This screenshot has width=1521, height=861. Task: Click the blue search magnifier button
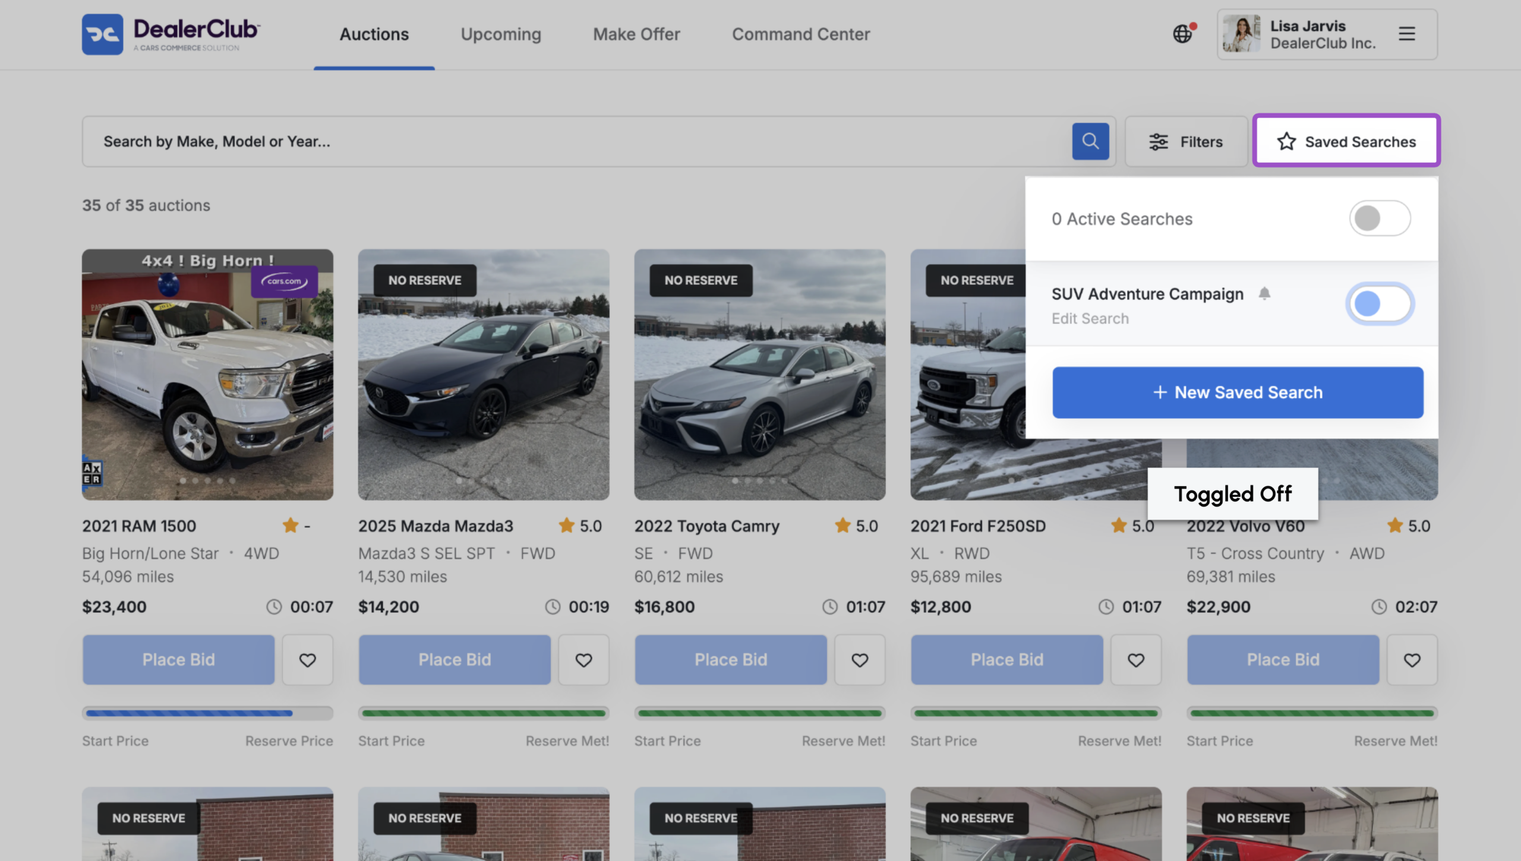pos(1090,141)
